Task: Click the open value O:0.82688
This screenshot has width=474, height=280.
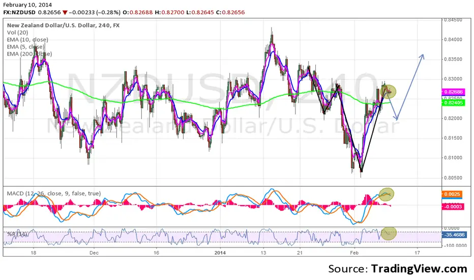Action: pos(137,12)
